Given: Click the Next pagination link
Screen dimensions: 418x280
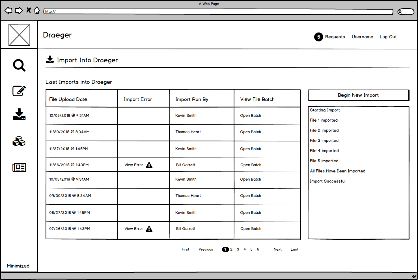Looking at the screenshot, I should [x=277, y=250].
